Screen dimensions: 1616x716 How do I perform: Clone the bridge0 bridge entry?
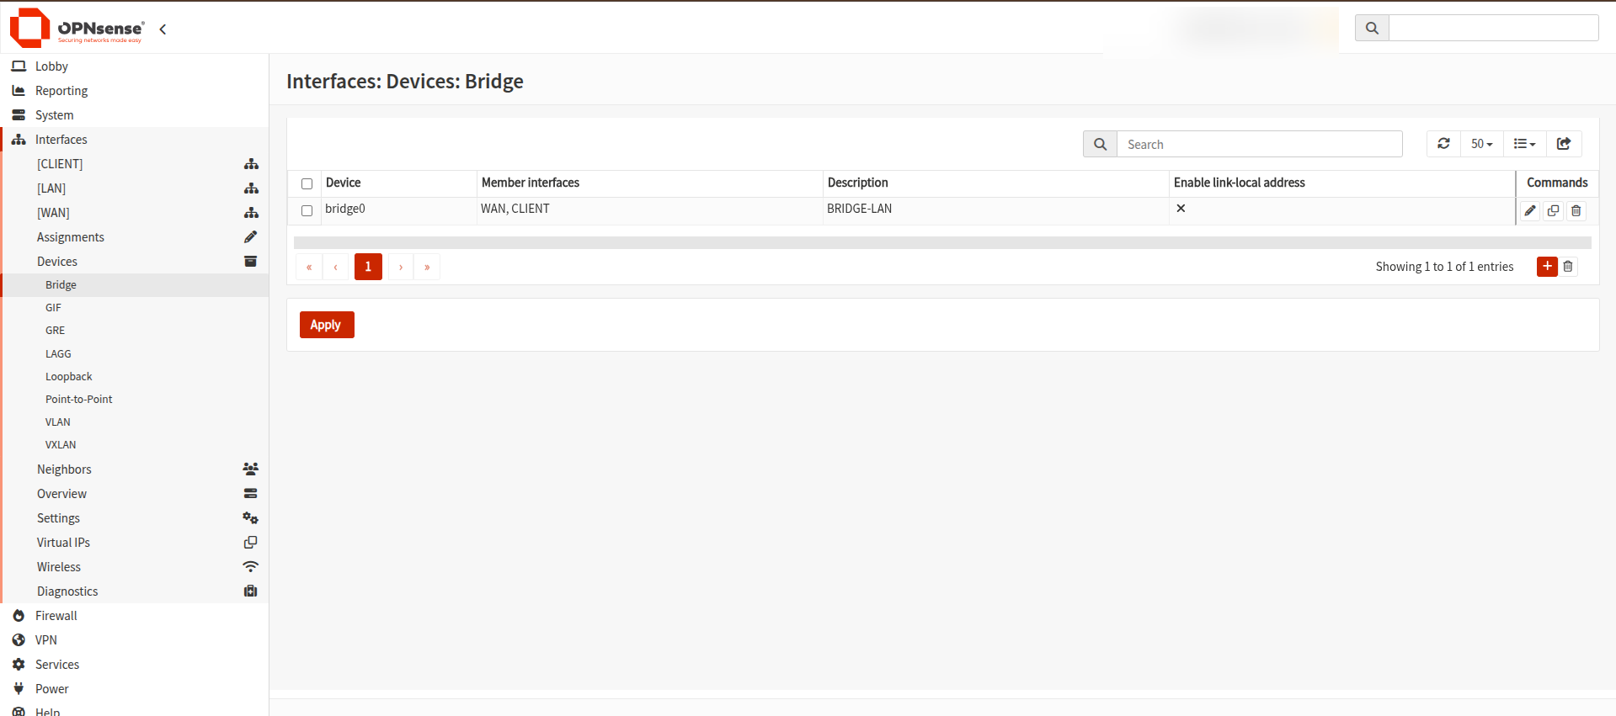[x=1553, y=210]
